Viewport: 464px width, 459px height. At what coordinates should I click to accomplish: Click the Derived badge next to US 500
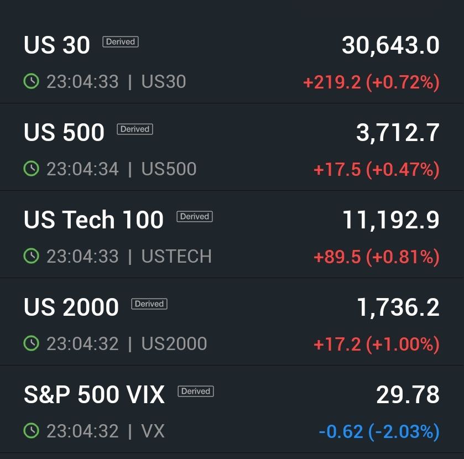tap(135, 129)
